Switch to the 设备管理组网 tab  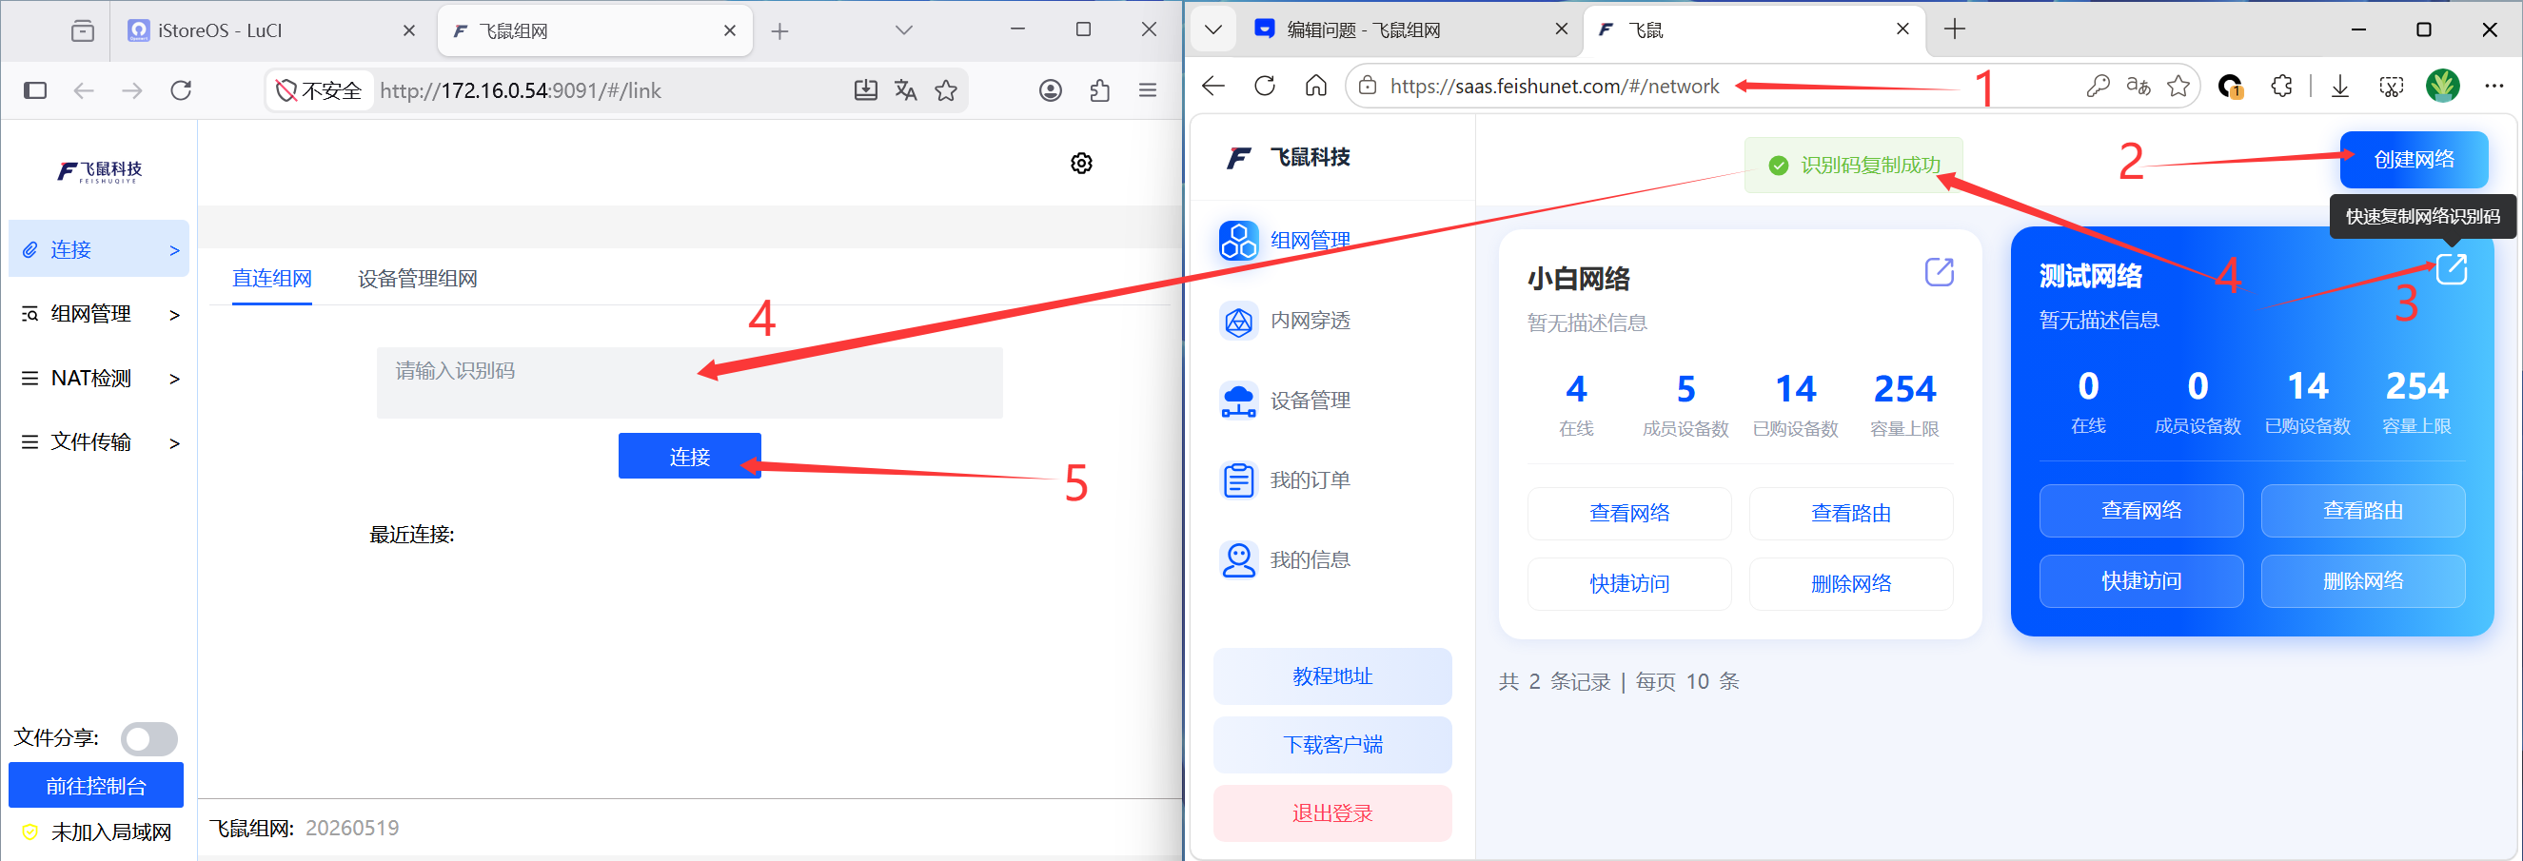(x=417, y=278)
